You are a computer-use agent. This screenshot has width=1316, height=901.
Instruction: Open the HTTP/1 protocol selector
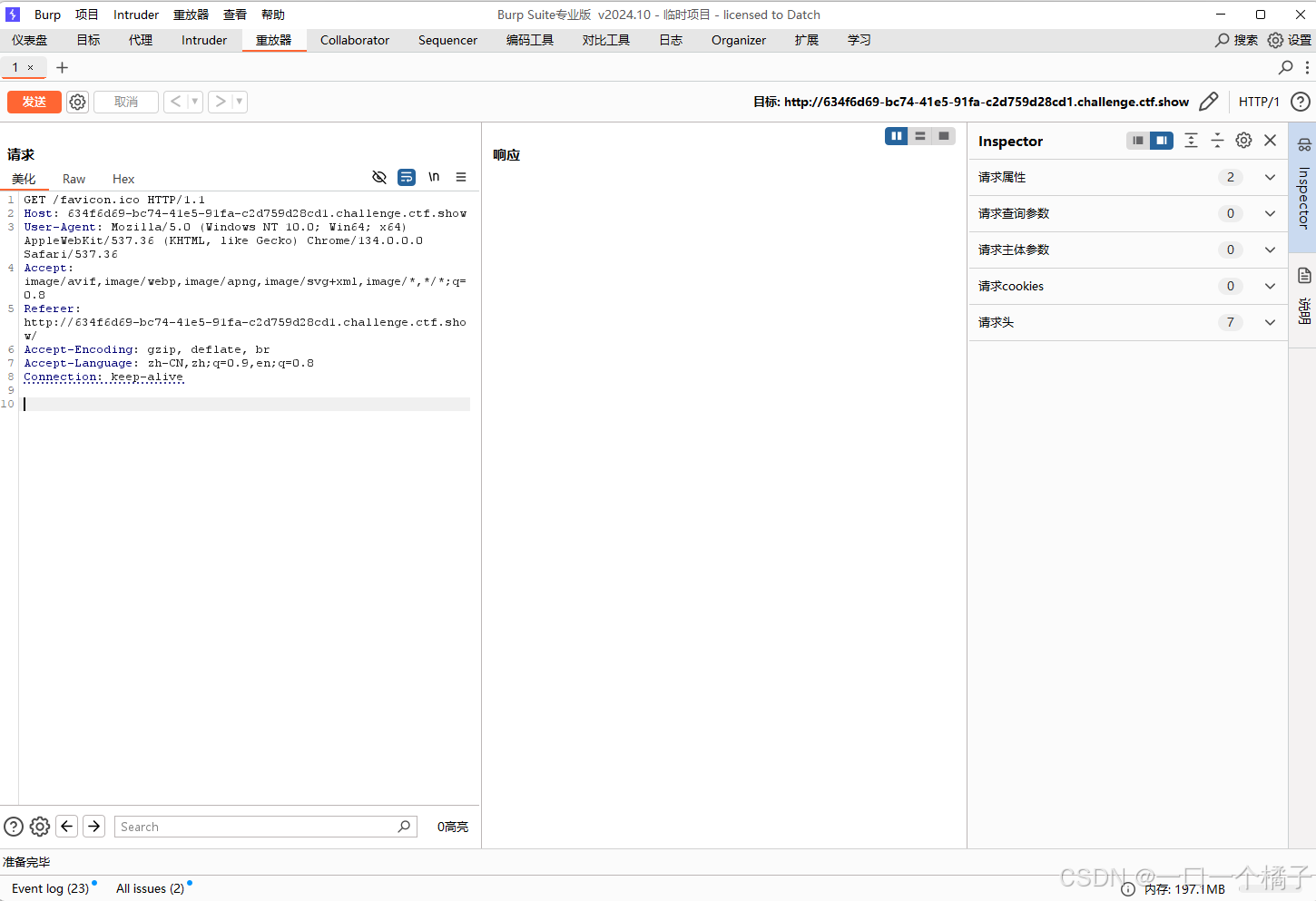1259,102
